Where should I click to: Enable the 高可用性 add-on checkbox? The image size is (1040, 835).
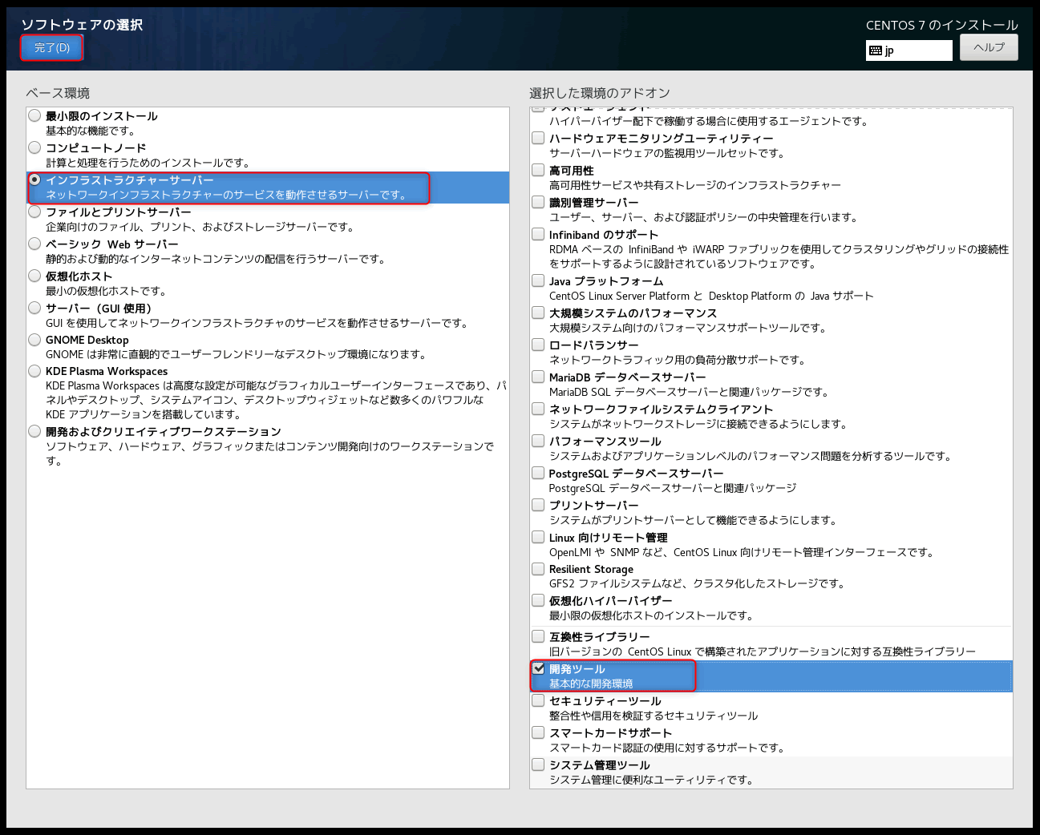(x=539, y=170)
